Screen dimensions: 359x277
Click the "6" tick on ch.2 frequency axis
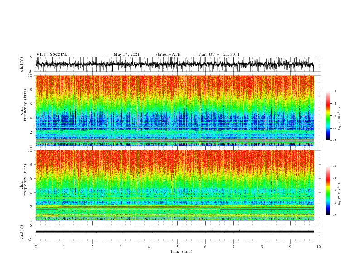(x=32, y=179)
